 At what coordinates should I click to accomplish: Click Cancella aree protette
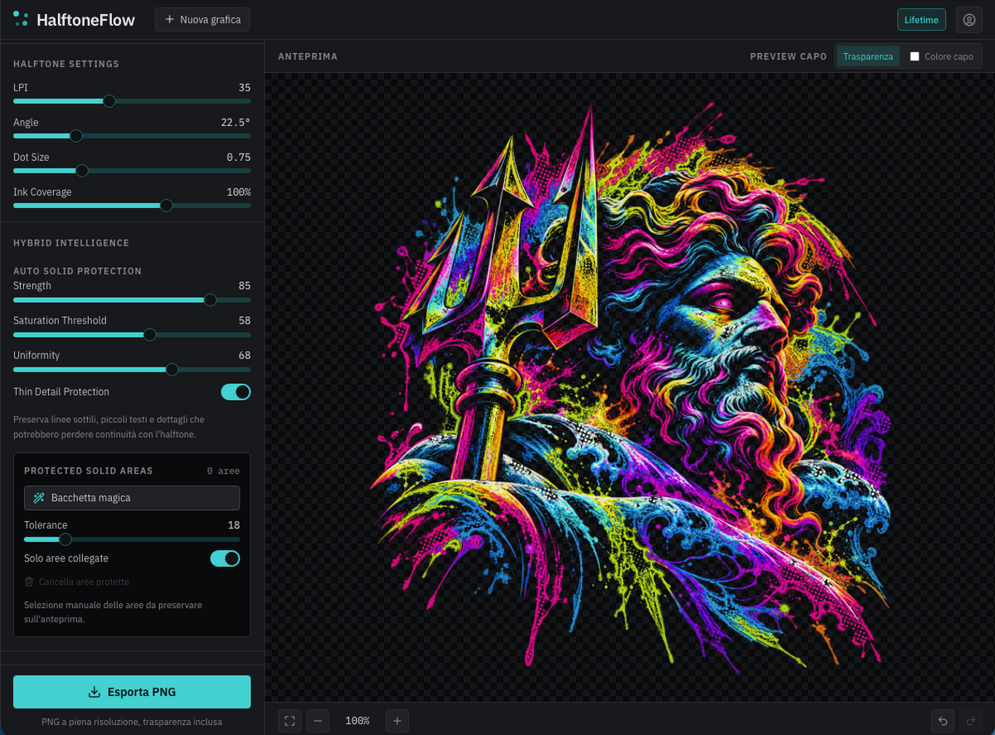[77, 582]
